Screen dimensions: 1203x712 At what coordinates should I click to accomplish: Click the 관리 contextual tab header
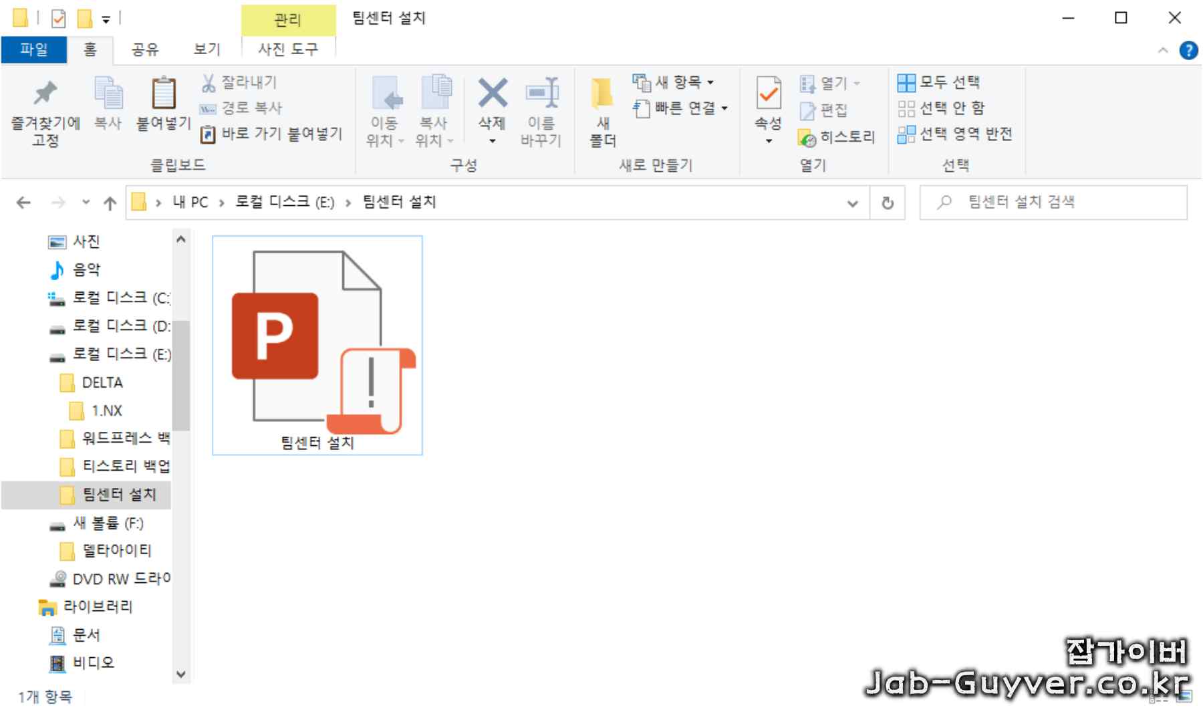coord(288,20)
